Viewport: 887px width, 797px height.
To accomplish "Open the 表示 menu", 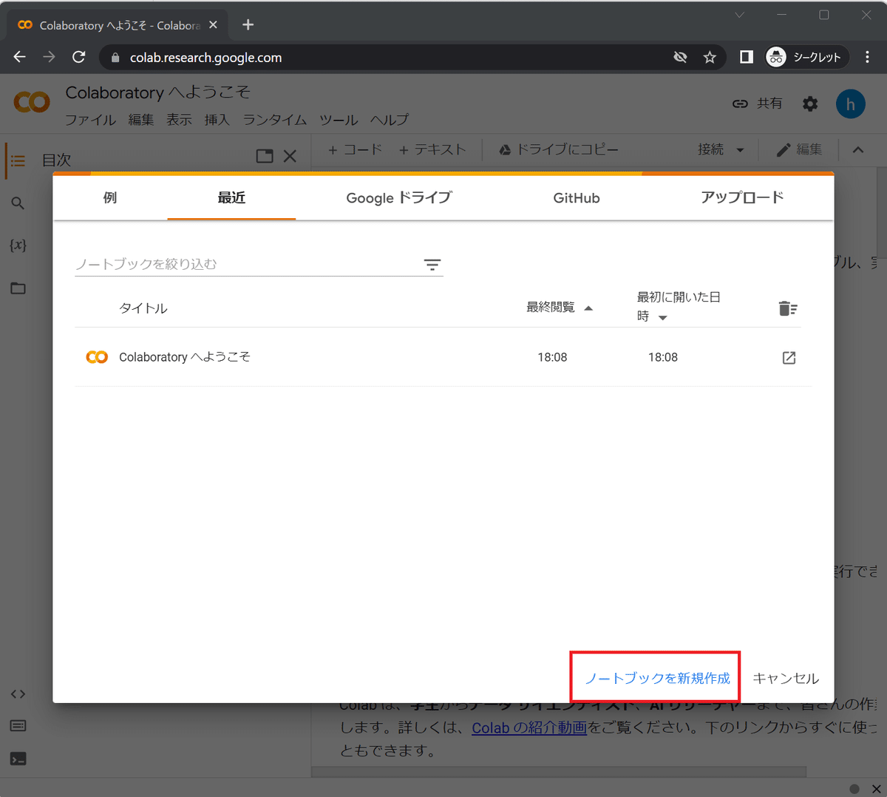I will [x=179, y=120].
